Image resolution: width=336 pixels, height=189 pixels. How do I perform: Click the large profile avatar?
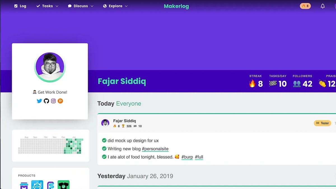[x=50, y=67]
